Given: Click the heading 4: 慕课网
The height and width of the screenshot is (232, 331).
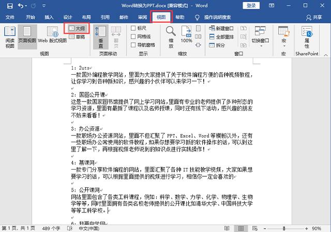Looking at the screenshot, I should coord(83,162).
